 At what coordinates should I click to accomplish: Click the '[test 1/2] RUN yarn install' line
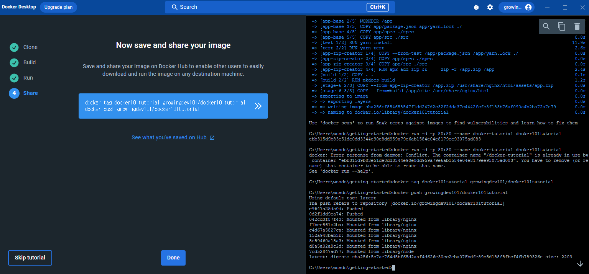pyautogui.click(x=352, y=42)
